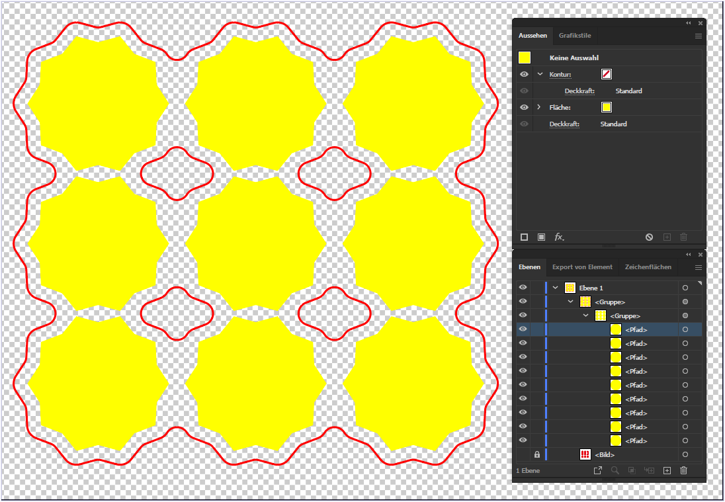Image resolution: width=725 pixels, height=502 pixels.
Task: Click the fx icon to add an effect
Action: [x=558, y=237]
